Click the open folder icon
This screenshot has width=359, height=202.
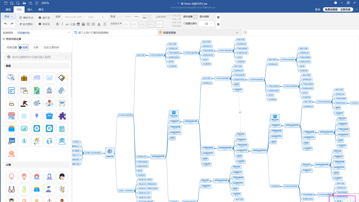[24, 3]
